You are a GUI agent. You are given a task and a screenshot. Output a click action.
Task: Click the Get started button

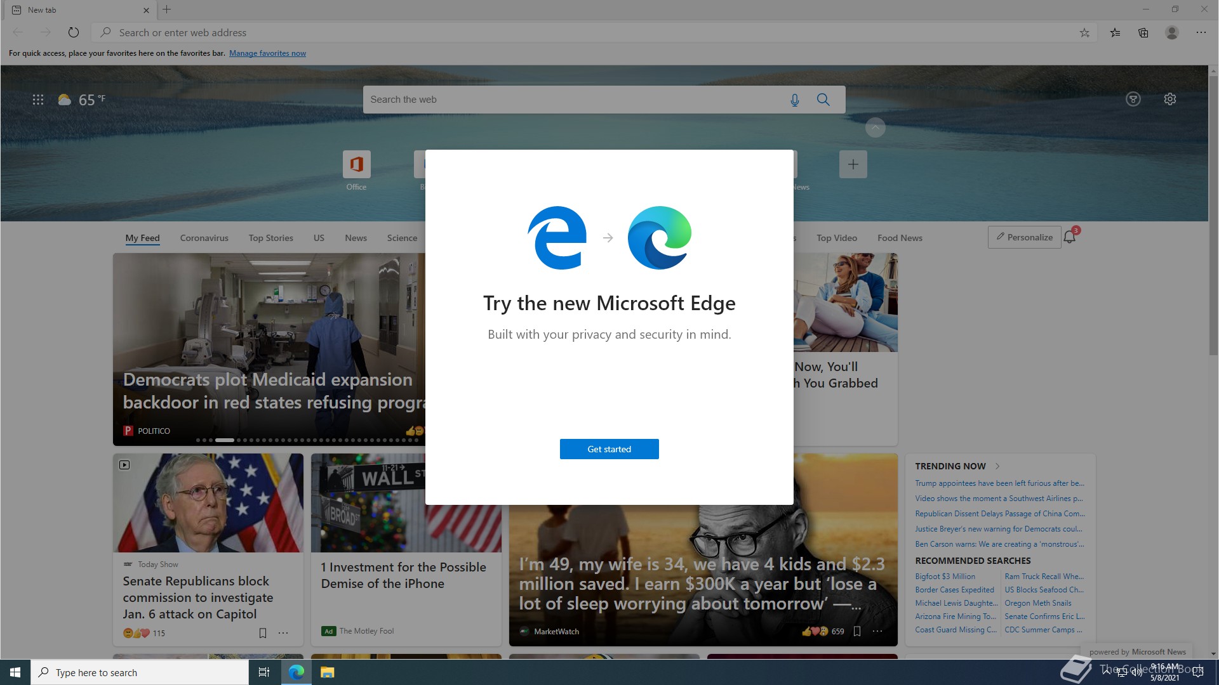coord(609,449)
